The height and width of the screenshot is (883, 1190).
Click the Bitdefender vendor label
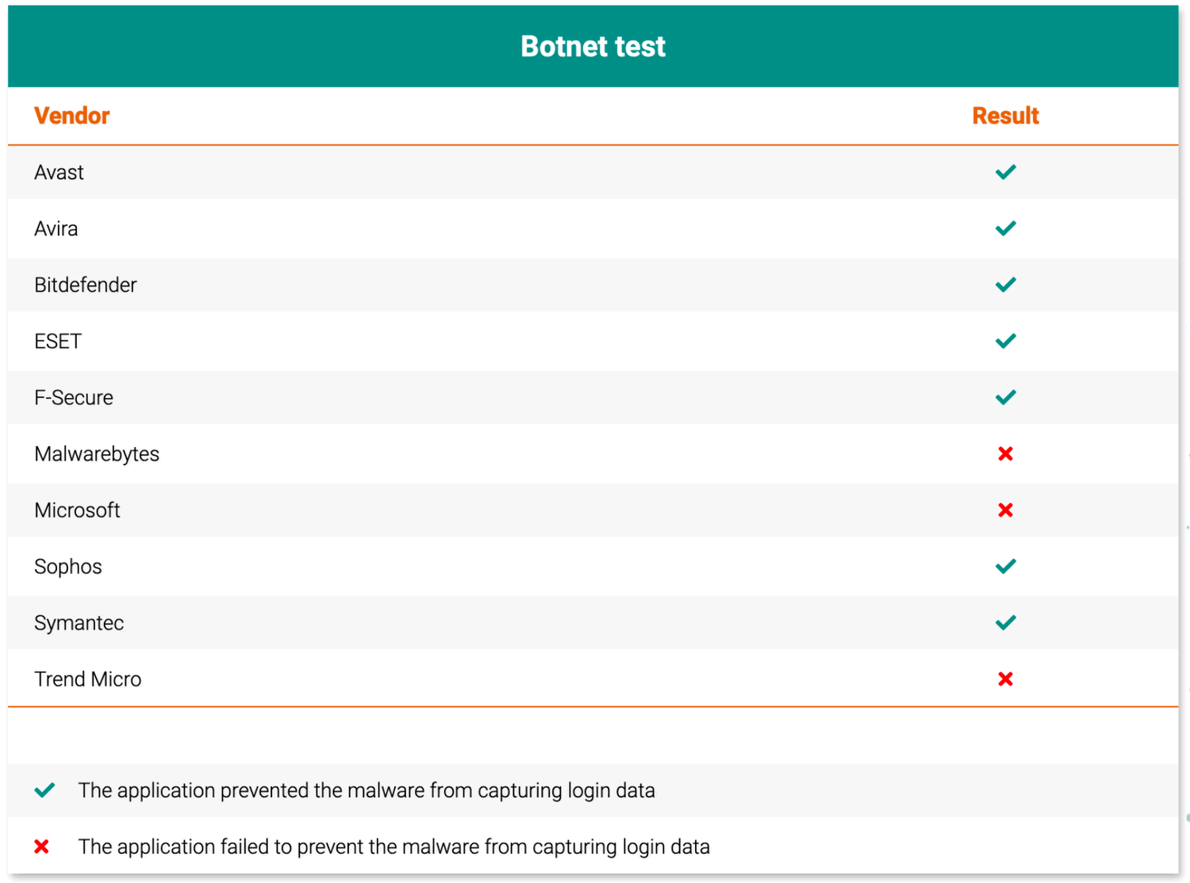85,285
